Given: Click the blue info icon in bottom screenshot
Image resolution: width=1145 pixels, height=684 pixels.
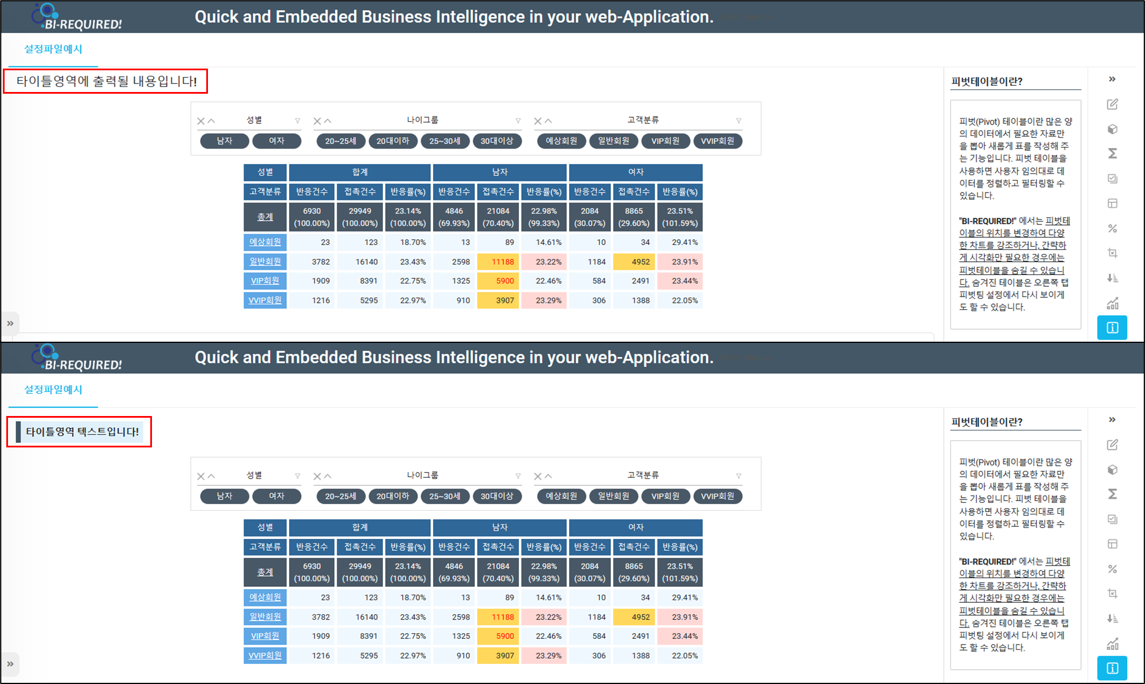Looking at the screenshot, I should 1112,668.
